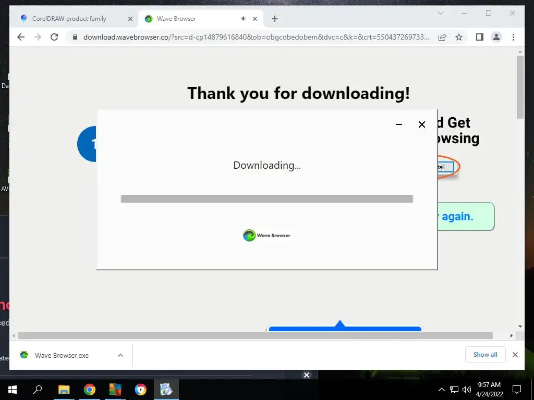Click the X button below the browser window

click(x=307, y=375)
